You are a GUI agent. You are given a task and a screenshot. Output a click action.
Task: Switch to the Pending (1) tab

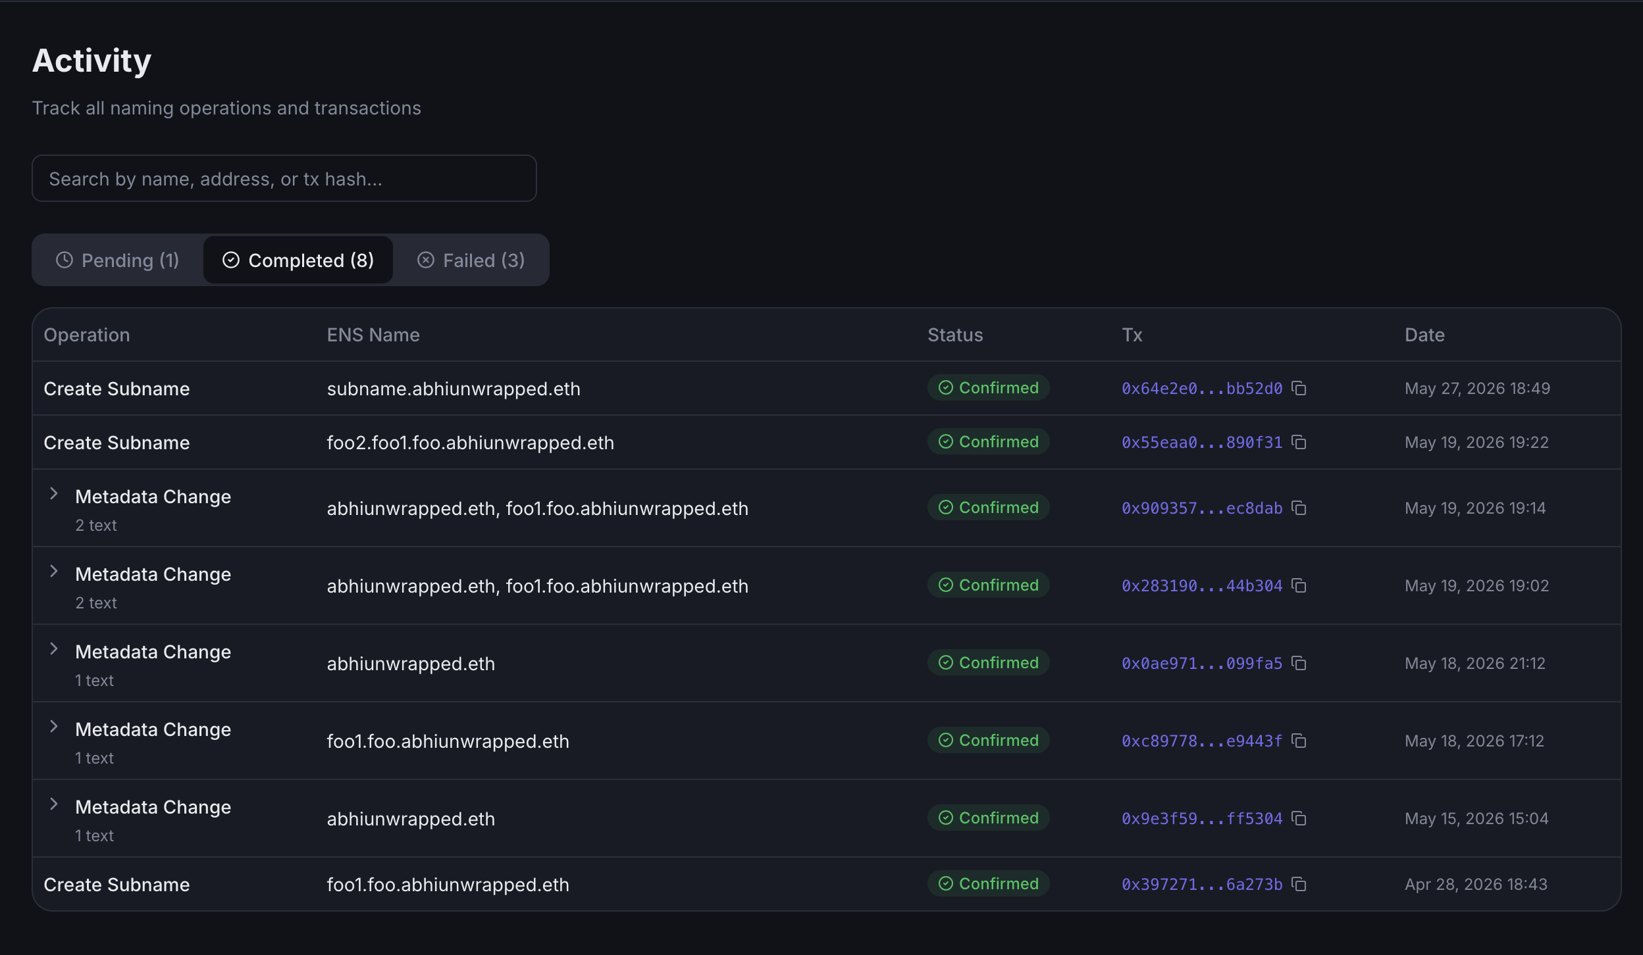click(118, 260)
